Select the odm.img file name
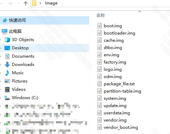The width and height of the screenshot is (170, 134). tap(113, 77)
